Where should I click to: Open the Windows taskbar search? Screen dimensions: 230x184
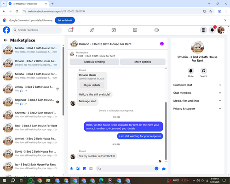click(13, 180)
